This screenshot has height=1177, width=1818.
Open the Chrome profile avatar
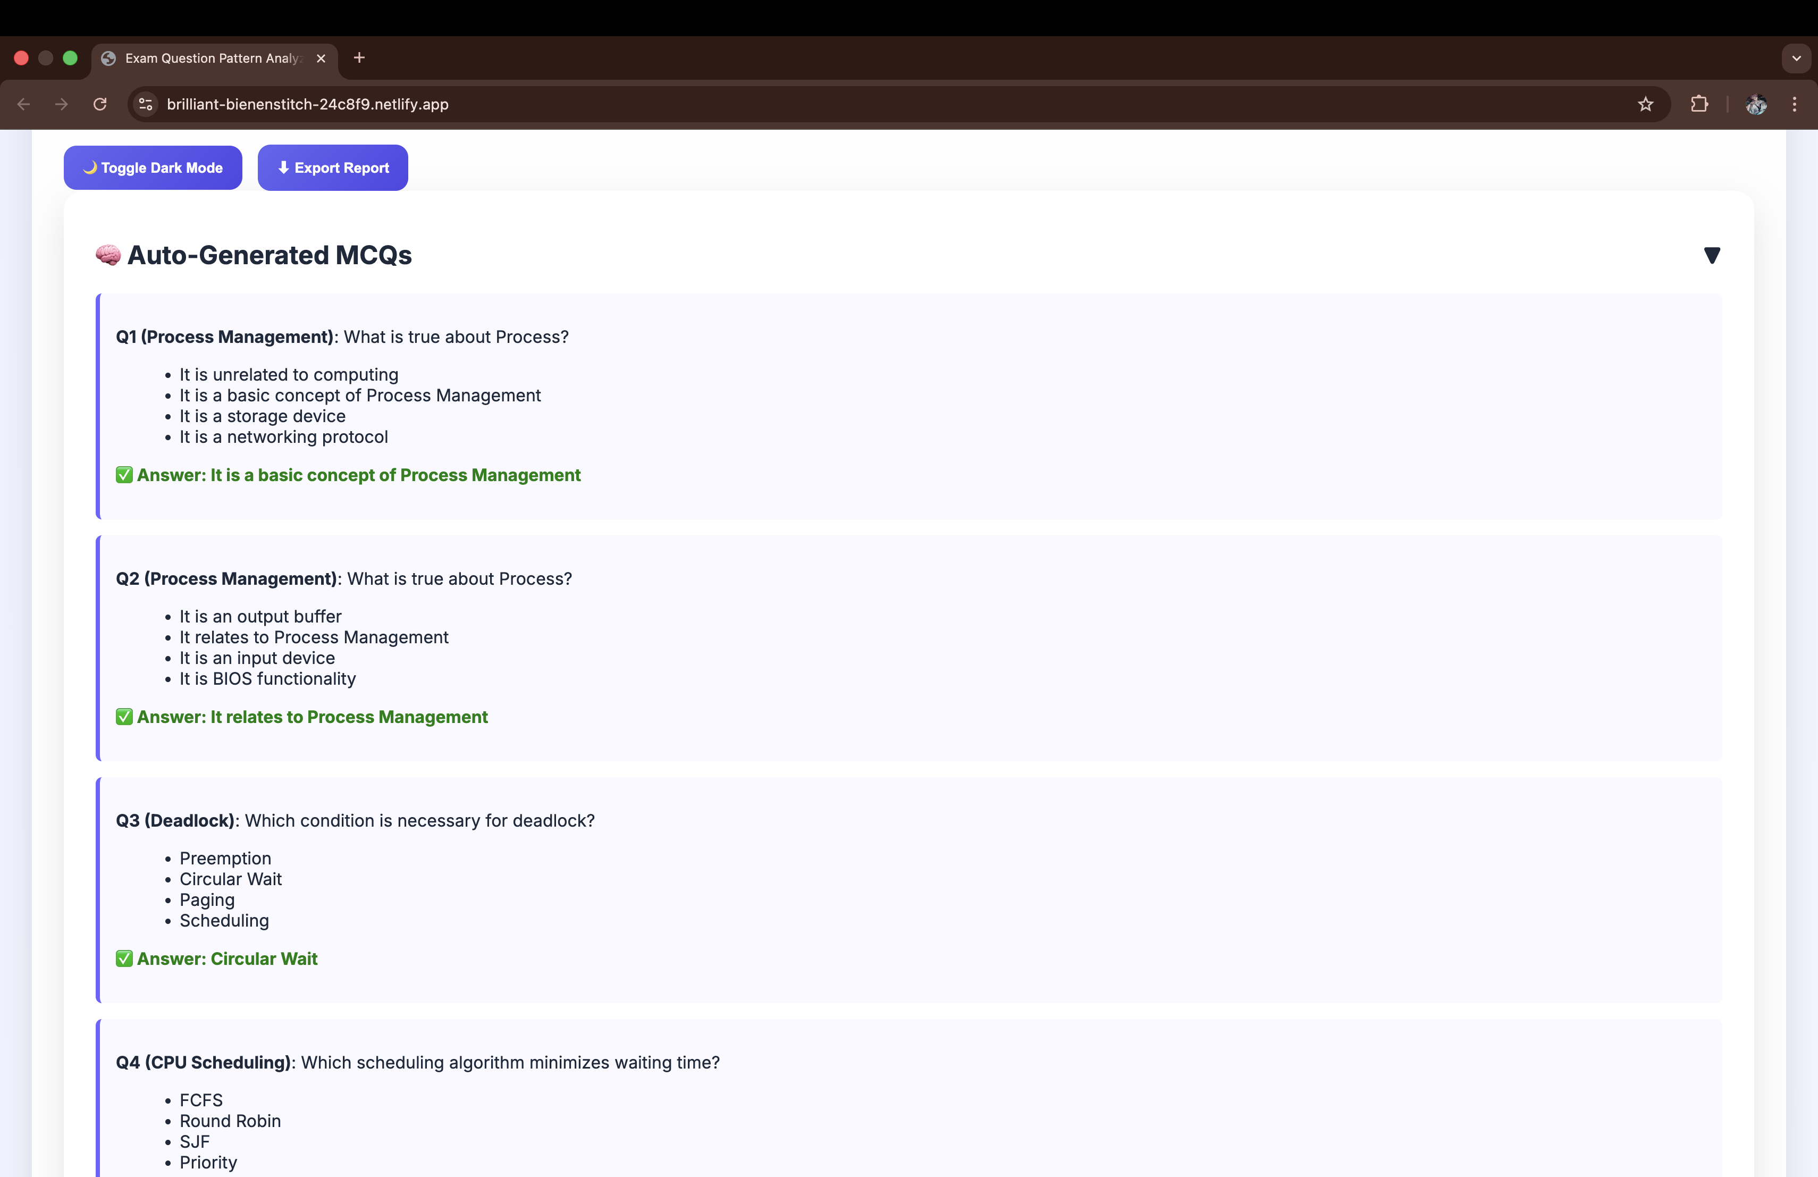(x=1756, y=104)
